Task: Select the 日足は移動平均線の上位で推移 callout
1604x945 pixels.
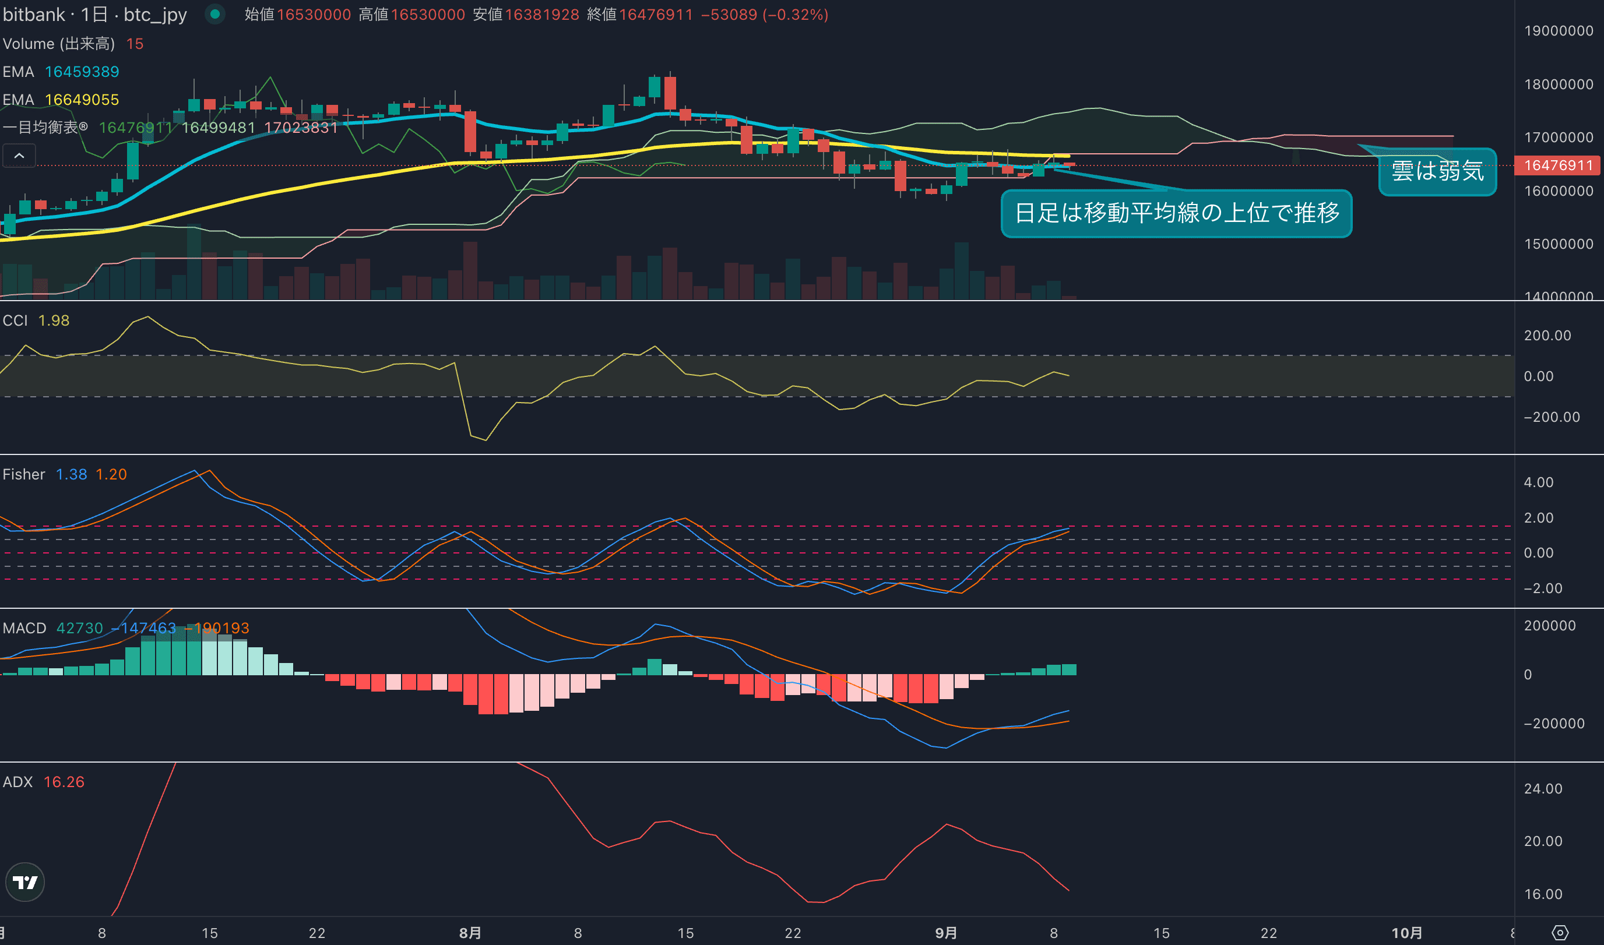Action: (1176, 213)
